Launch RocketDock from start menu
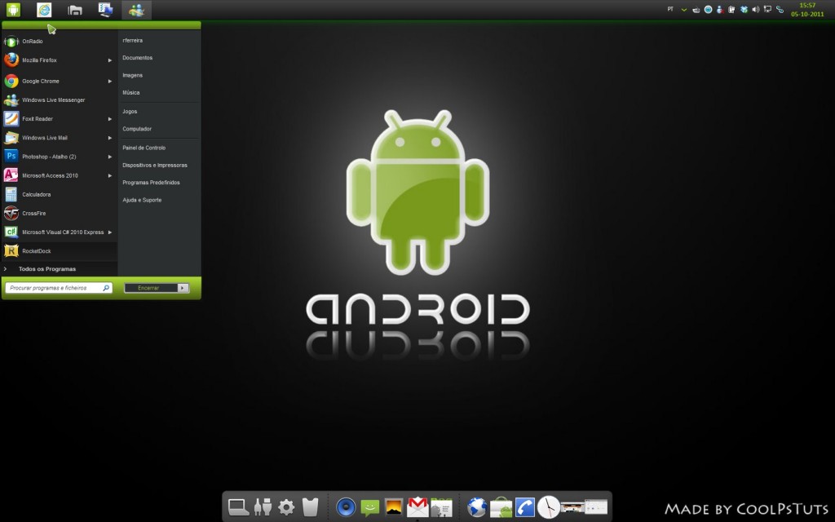The width and height of the screenshot is (835, 522). click(x=59, y=251)
